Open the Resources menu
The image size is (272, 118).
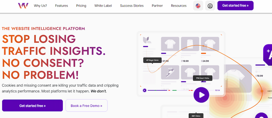click(179, 6)
